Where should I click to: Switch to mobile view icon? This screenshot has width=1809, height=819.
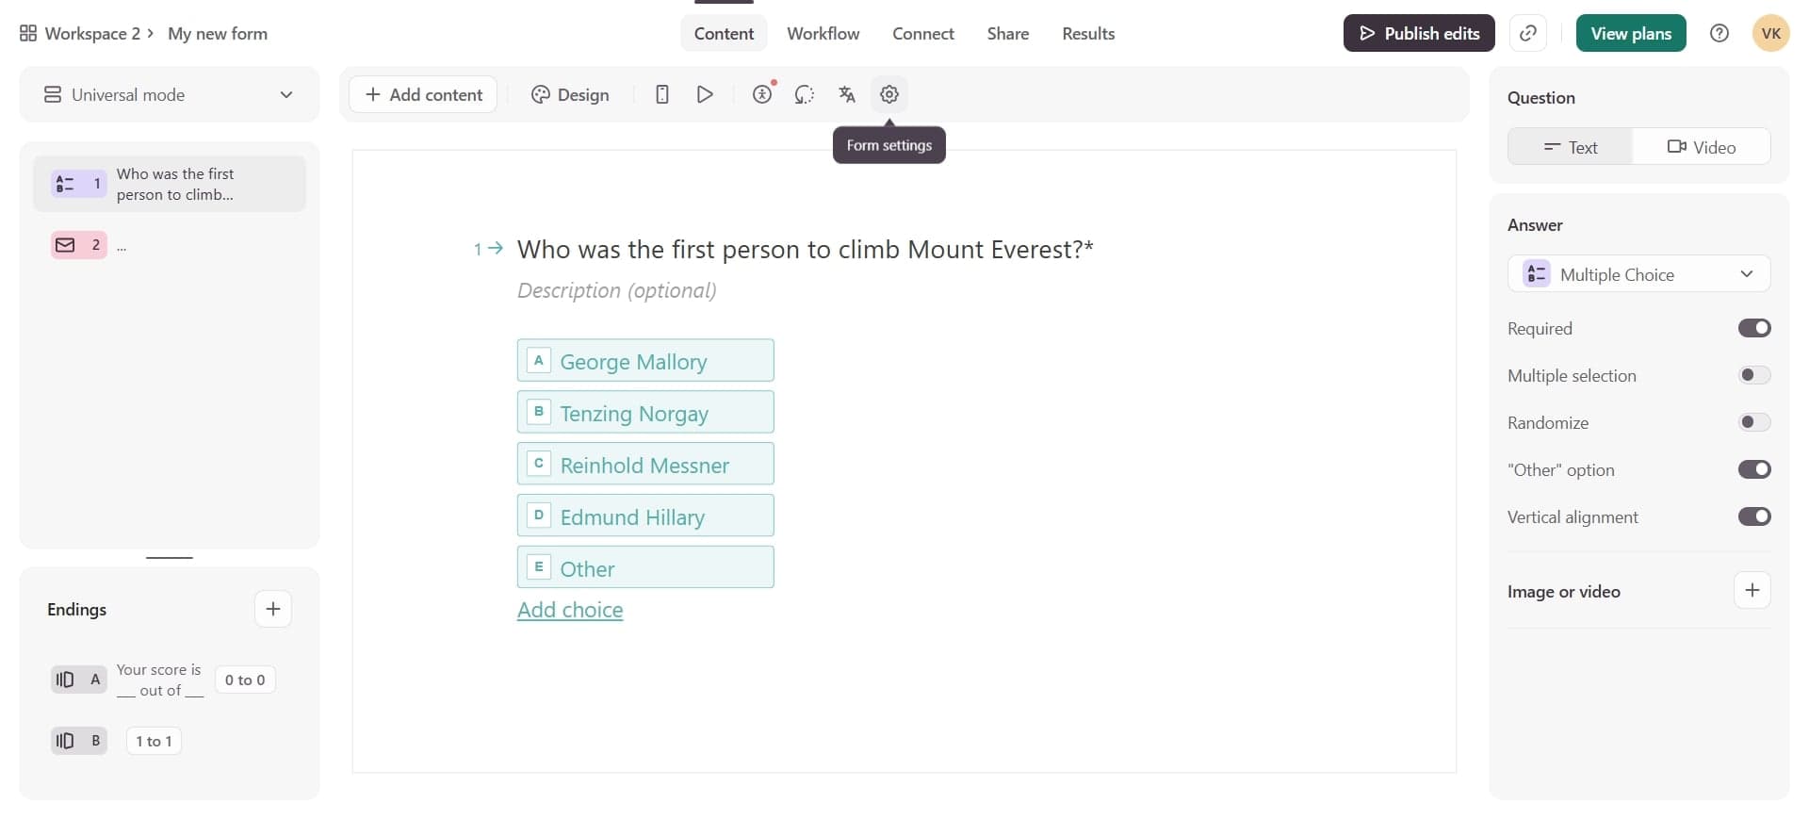tap(662, 94)
